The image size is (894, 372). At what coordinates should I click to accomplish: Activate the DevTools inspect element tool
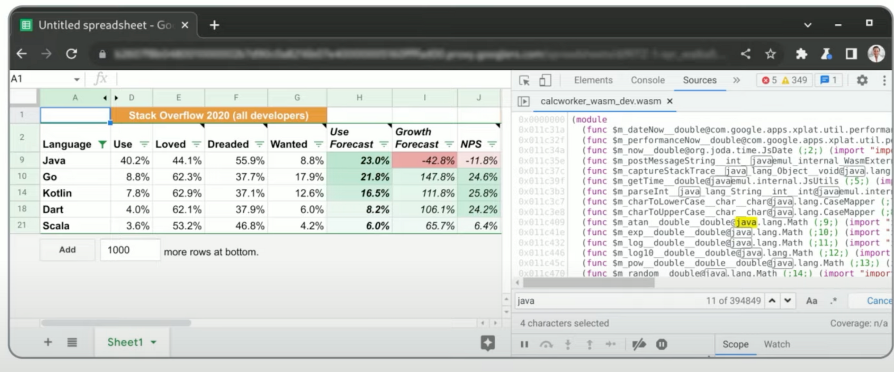tap(524, 80)
